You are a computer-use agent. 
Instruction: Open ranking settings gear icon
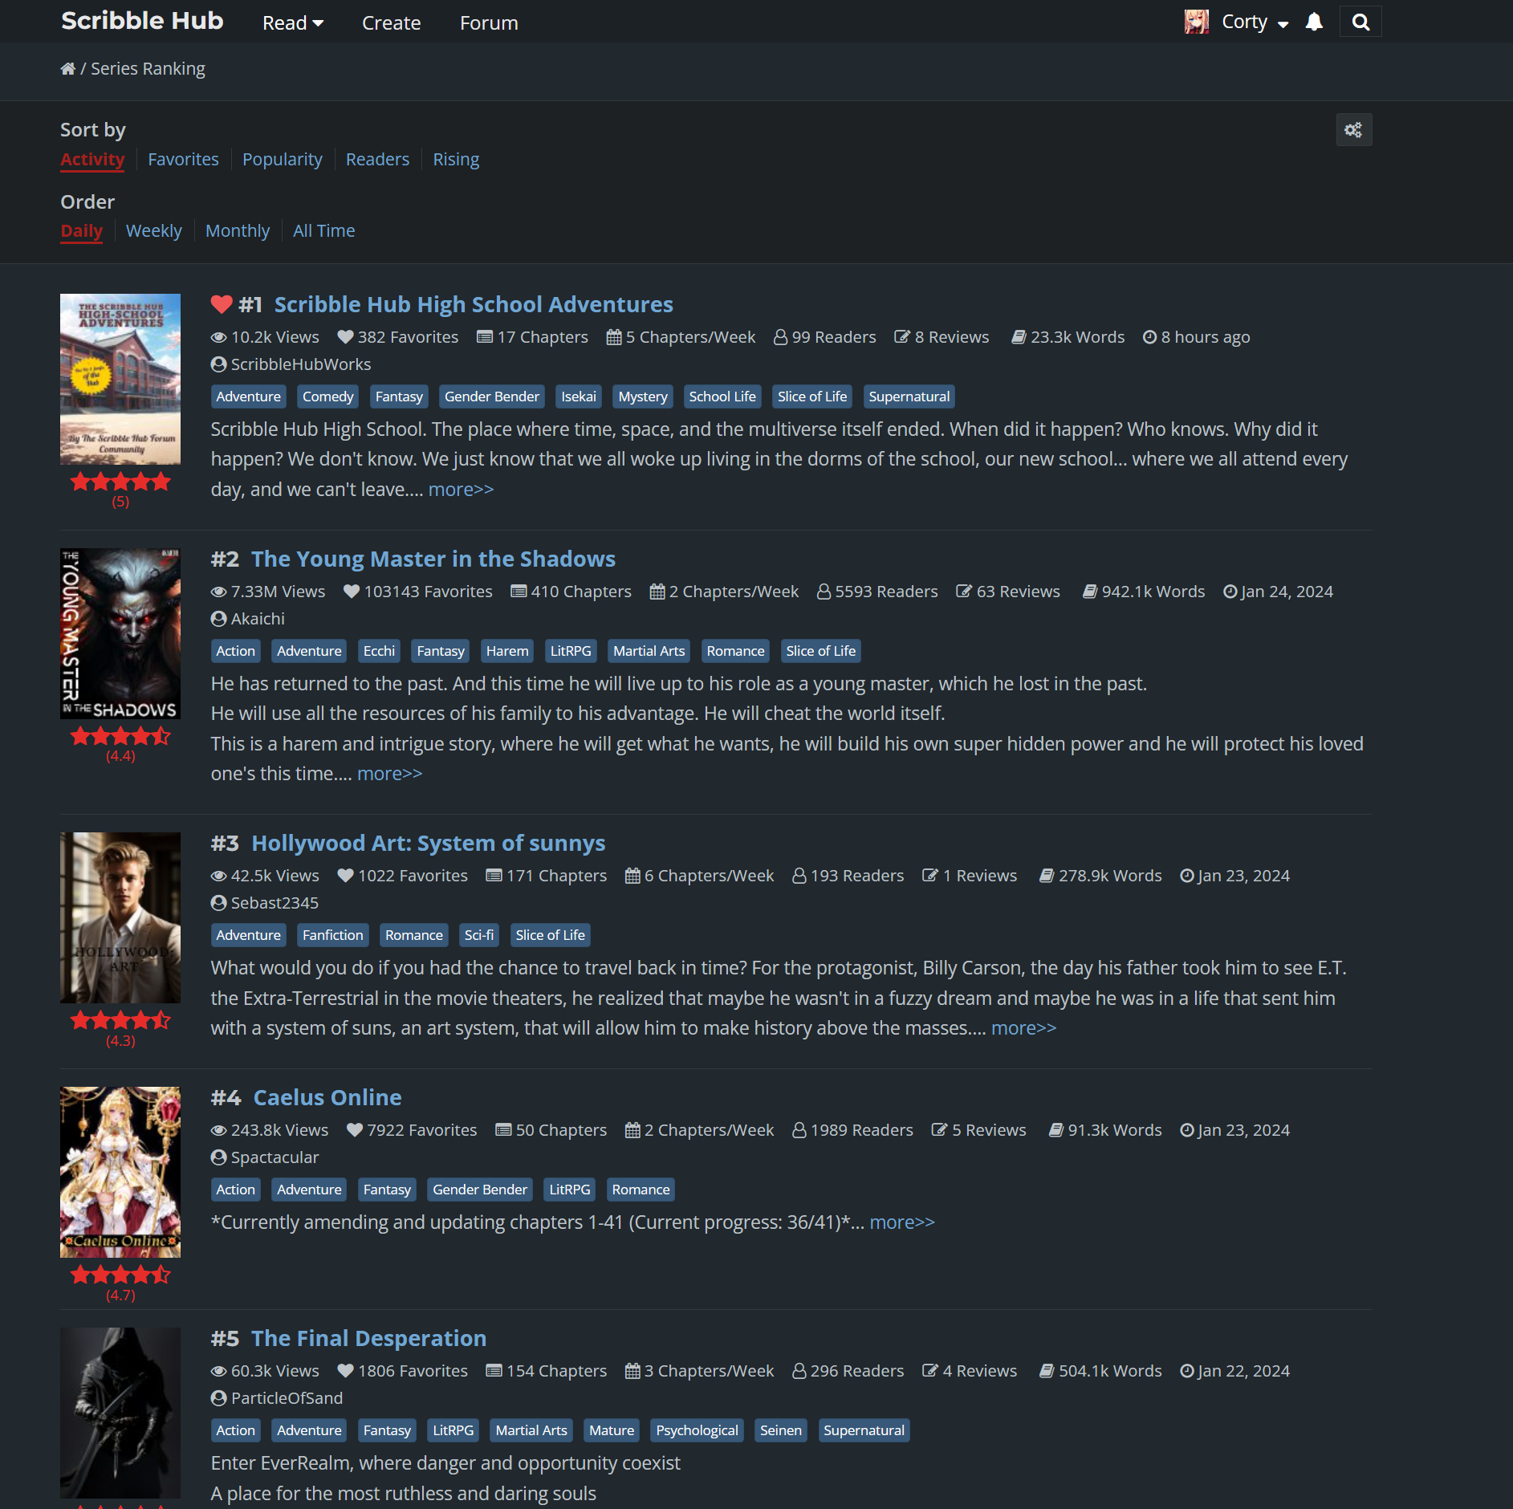1353,130
